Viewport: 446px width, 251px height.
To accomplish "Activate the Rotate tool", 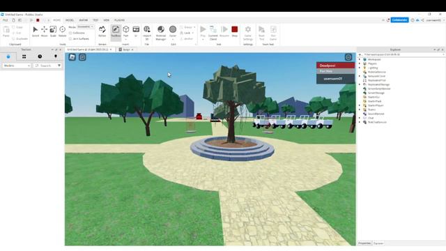I will (x=62, y=31).
